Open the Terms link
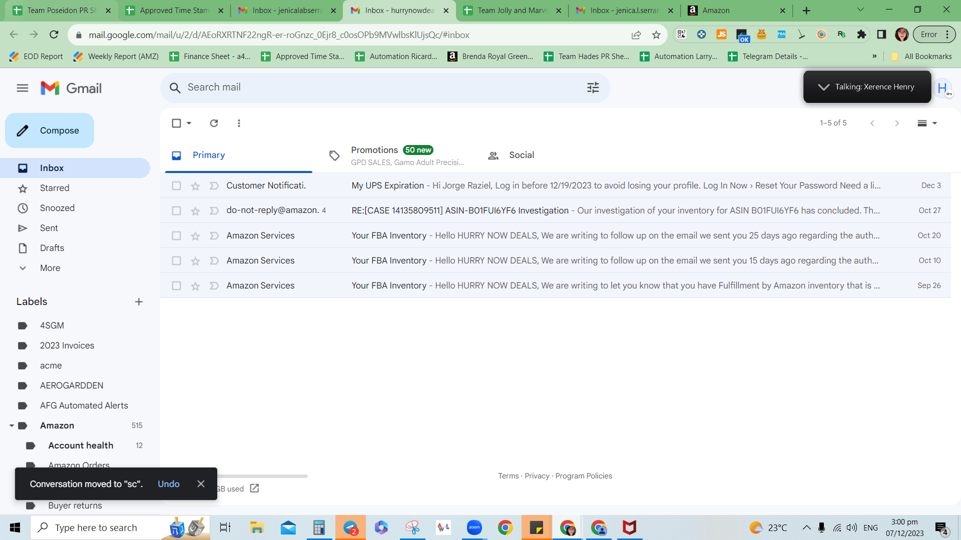 [x=509, y=476]
